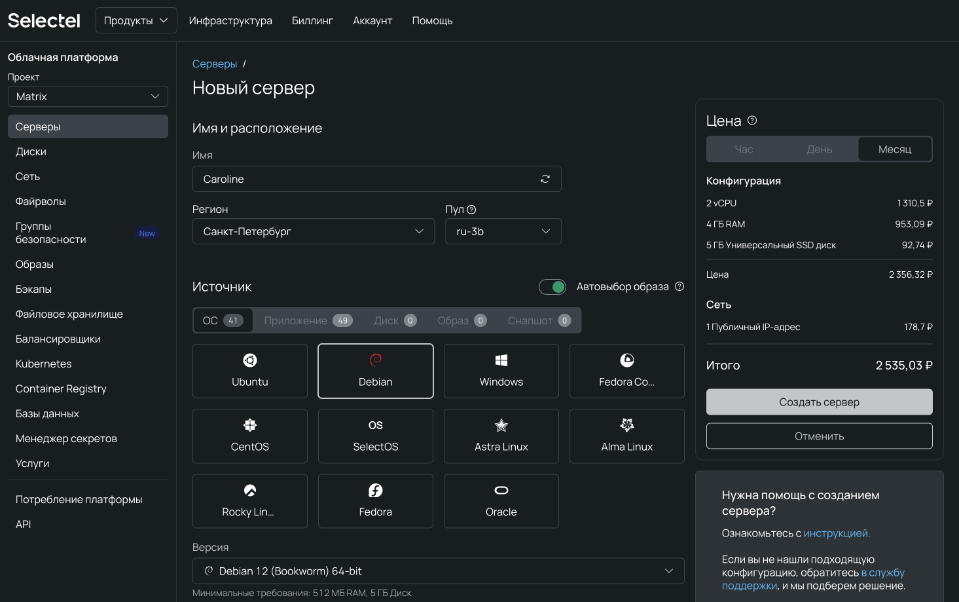
Task: Select the Debian OS tile
Action: coord(376,371)
